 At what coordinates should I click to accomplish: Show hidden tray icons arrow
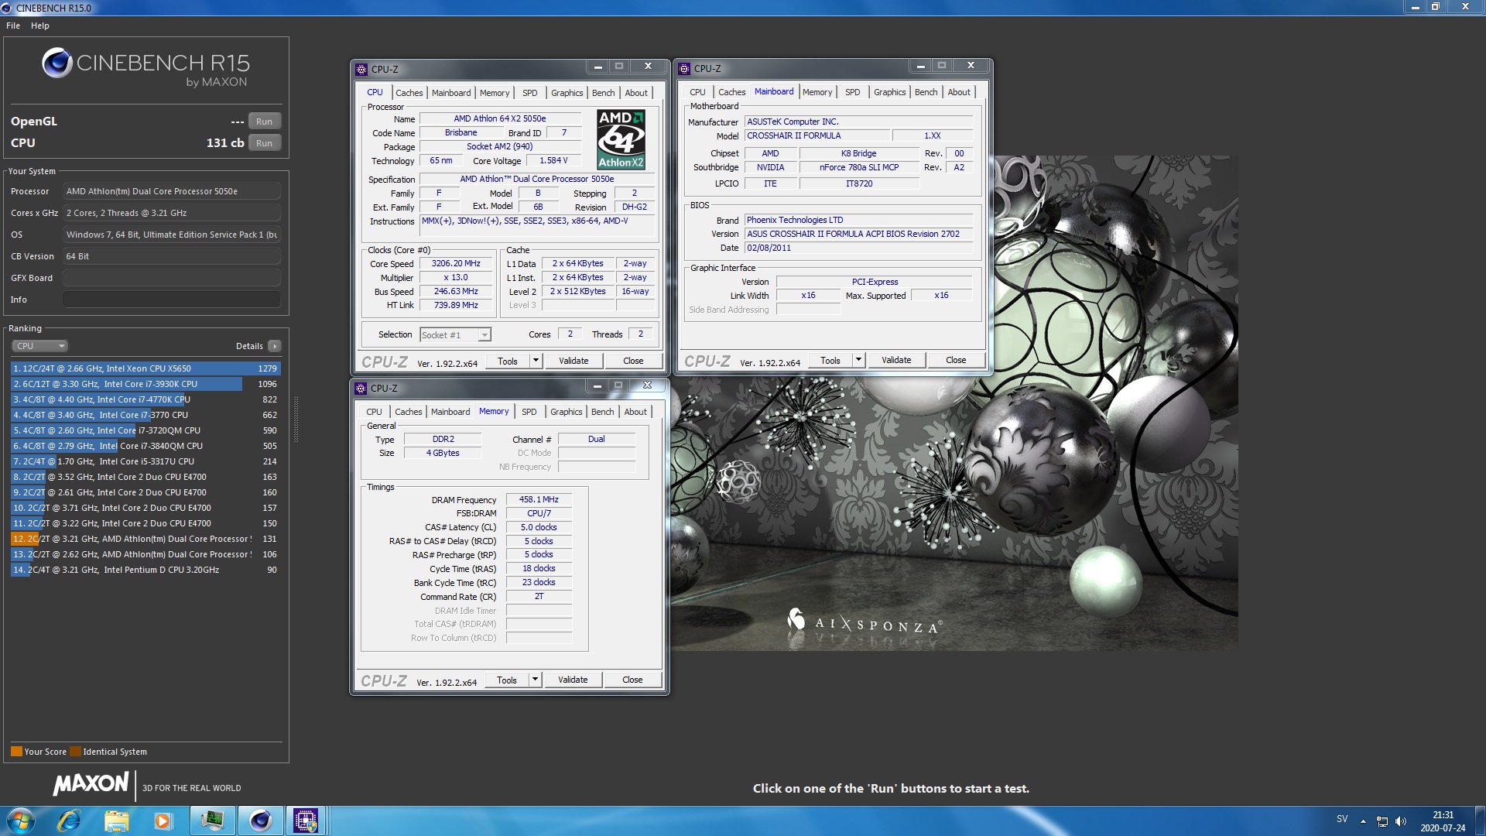(x=1363, y=821)
